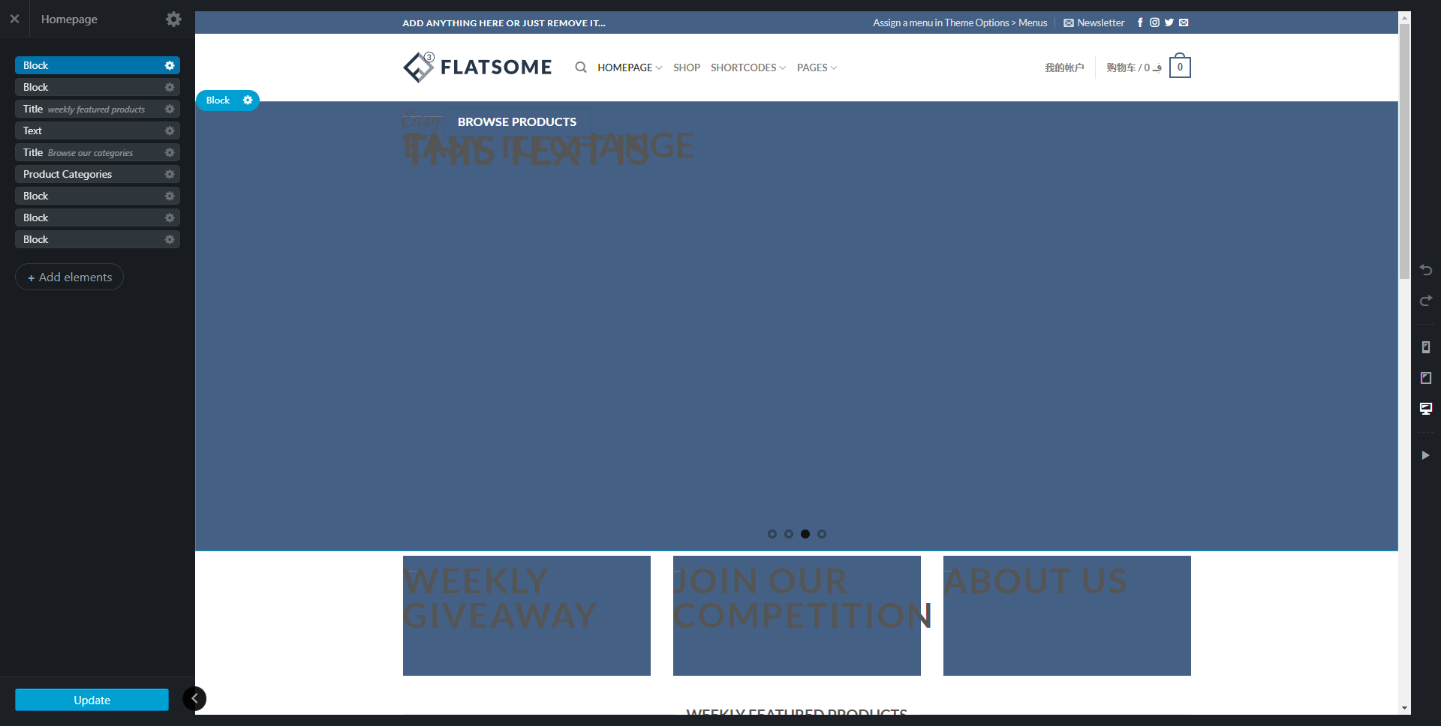Image resolution: width=1441 pixels, height=726 pixels.
Task: Click the BROWSE PRODUCTS button
Action: click(x=517, y=121)
